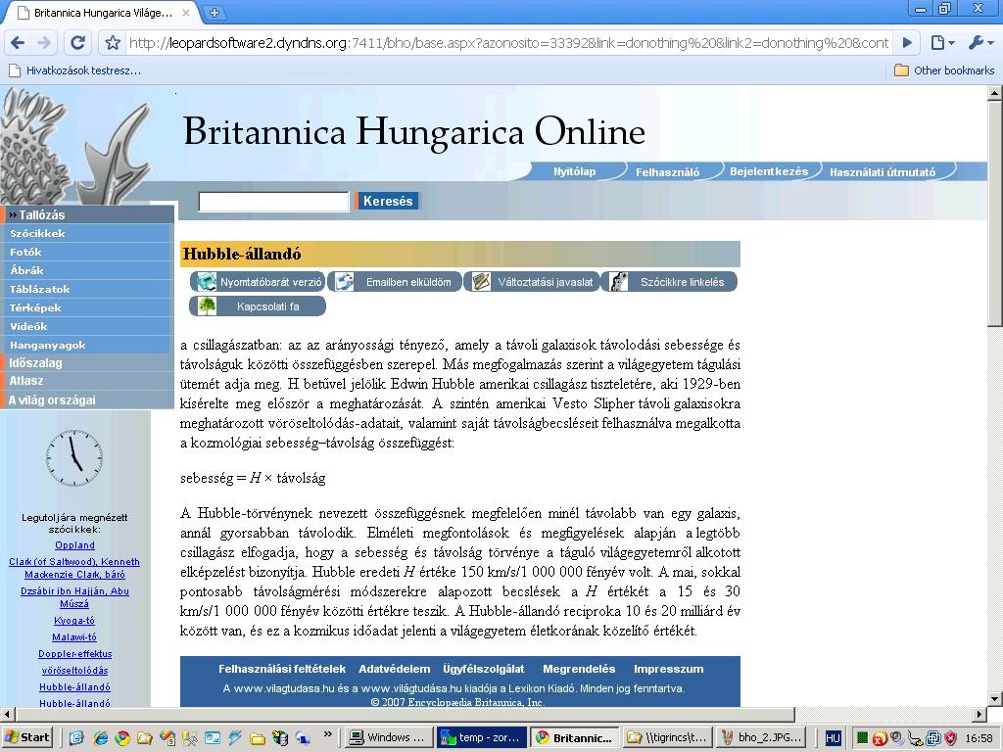Open Impresszum footer link
The height and width of the screenshot is (752, 1003).
[668, 669]
